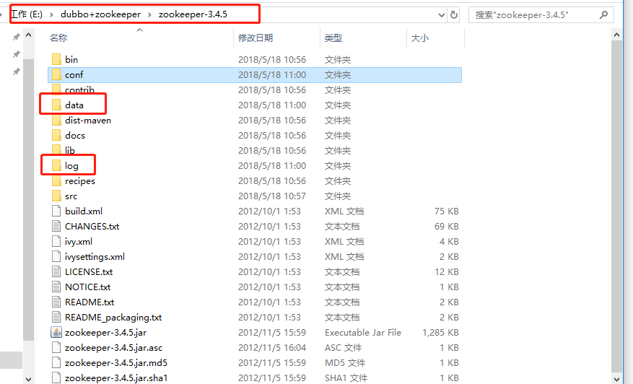This screenshot has width=633, height=384.
Task: Click the file list scrollbar down arrow
Action: (616, 379)
